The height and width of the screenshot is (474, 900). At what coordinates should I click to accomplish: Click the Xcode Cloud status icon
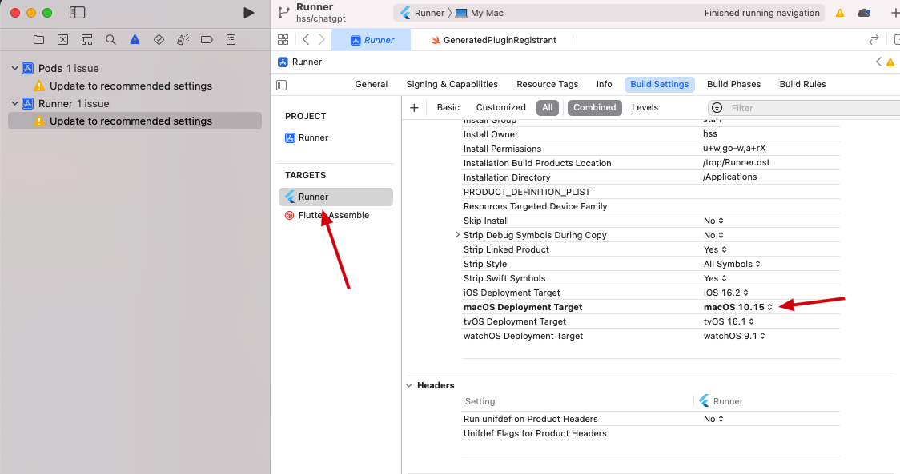[864, 13]
